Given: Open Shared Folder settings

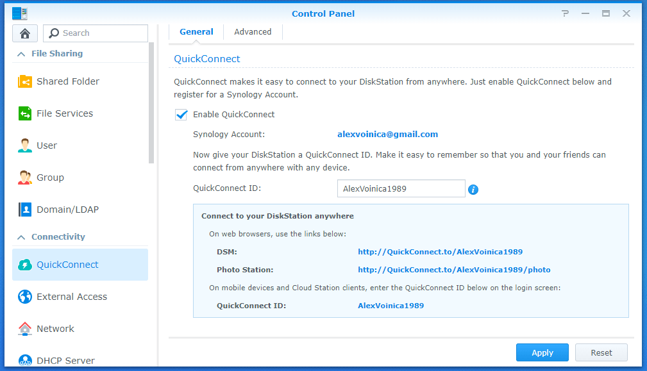Looking at the screenshot, I should click(67, 81).
